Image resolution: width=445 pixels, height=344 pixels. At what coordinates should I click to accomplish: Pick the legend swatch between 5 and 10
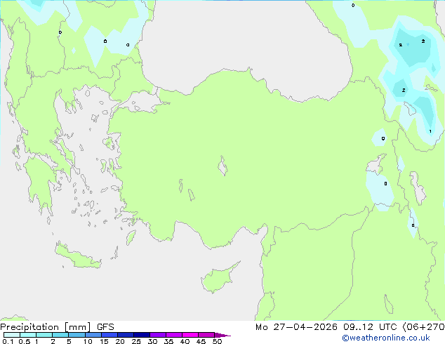point(77,335)
